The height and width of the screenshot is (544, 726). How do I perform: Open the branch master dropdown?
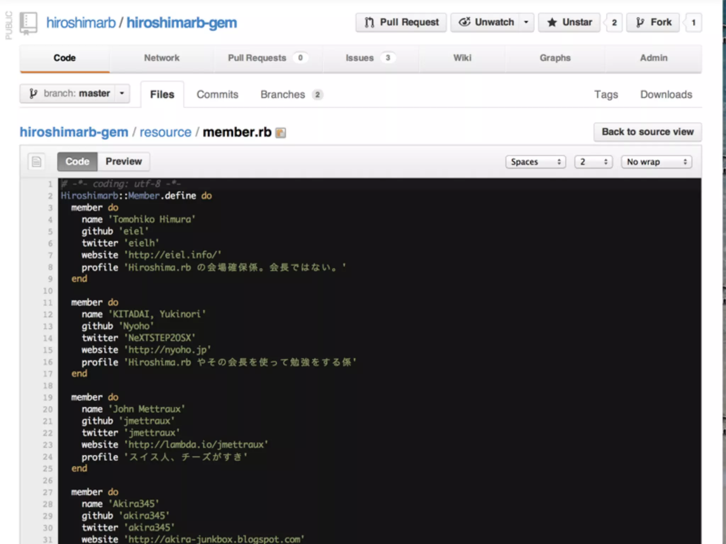click(x=75, y=93)
